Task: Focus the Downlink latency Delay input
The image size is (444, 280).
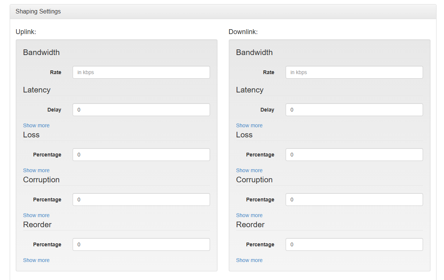Action: coord(354,110)
